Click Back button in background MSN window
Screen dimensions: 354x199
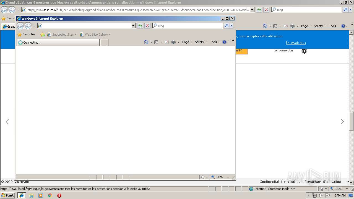pos(4,10)
